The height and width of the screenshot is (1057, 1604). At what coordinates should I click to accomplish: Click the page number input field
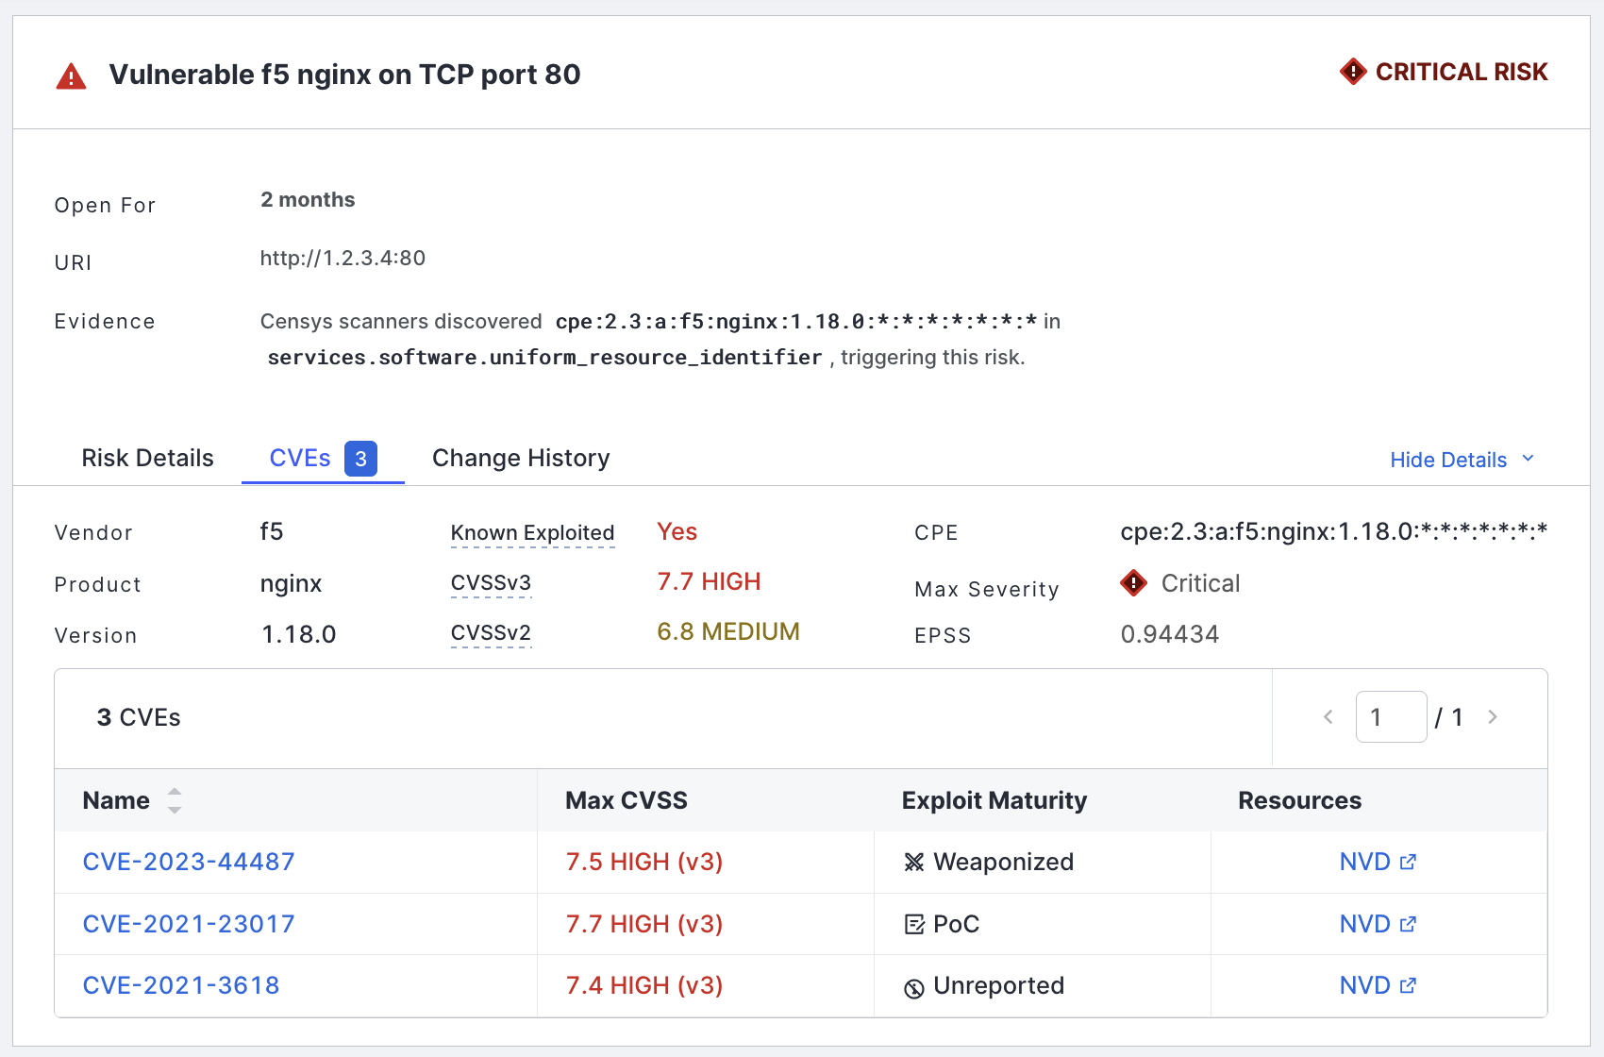[1391, 717]
